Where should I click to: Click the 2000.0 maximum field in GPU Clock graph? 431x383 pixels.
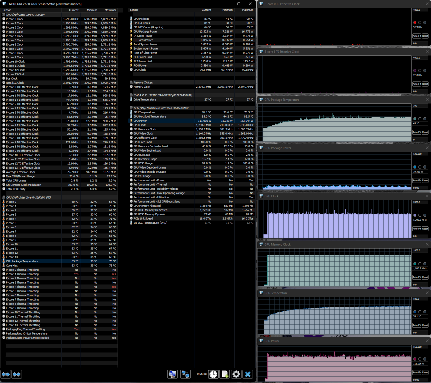(420, 202)
